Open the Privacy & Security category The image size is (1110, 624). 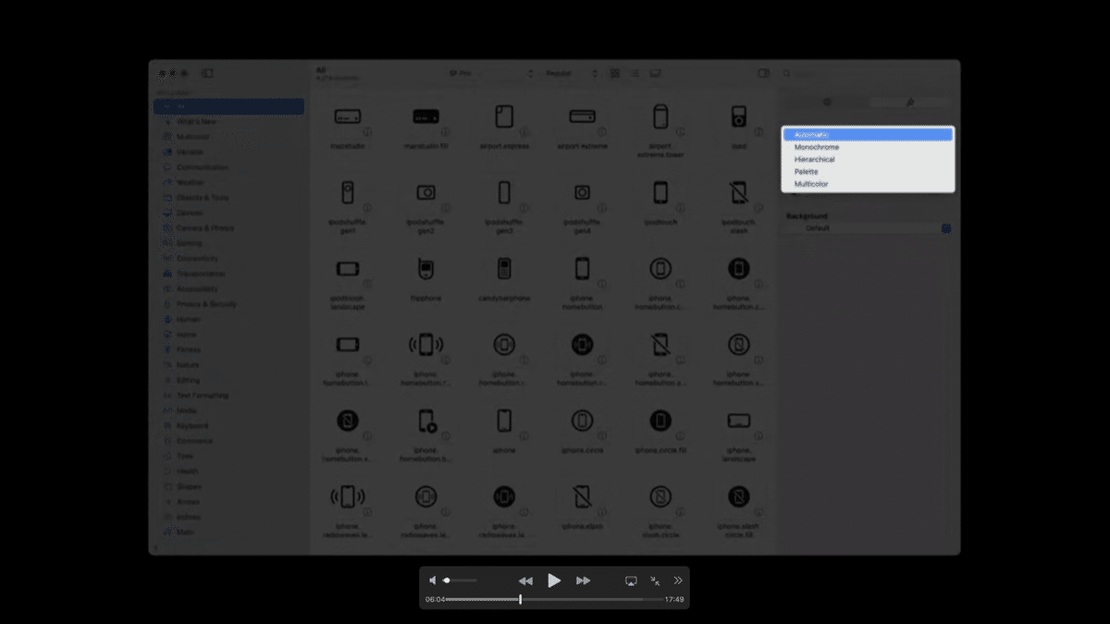pyautogui.click(x=228, y=304)
